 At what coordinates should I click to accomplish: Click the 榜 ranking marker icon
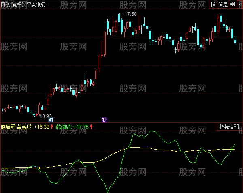[x=104, y=120]
